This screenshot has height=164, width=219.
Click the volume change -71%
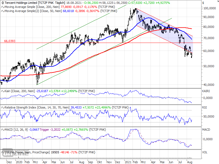click(x=74, y=152)
